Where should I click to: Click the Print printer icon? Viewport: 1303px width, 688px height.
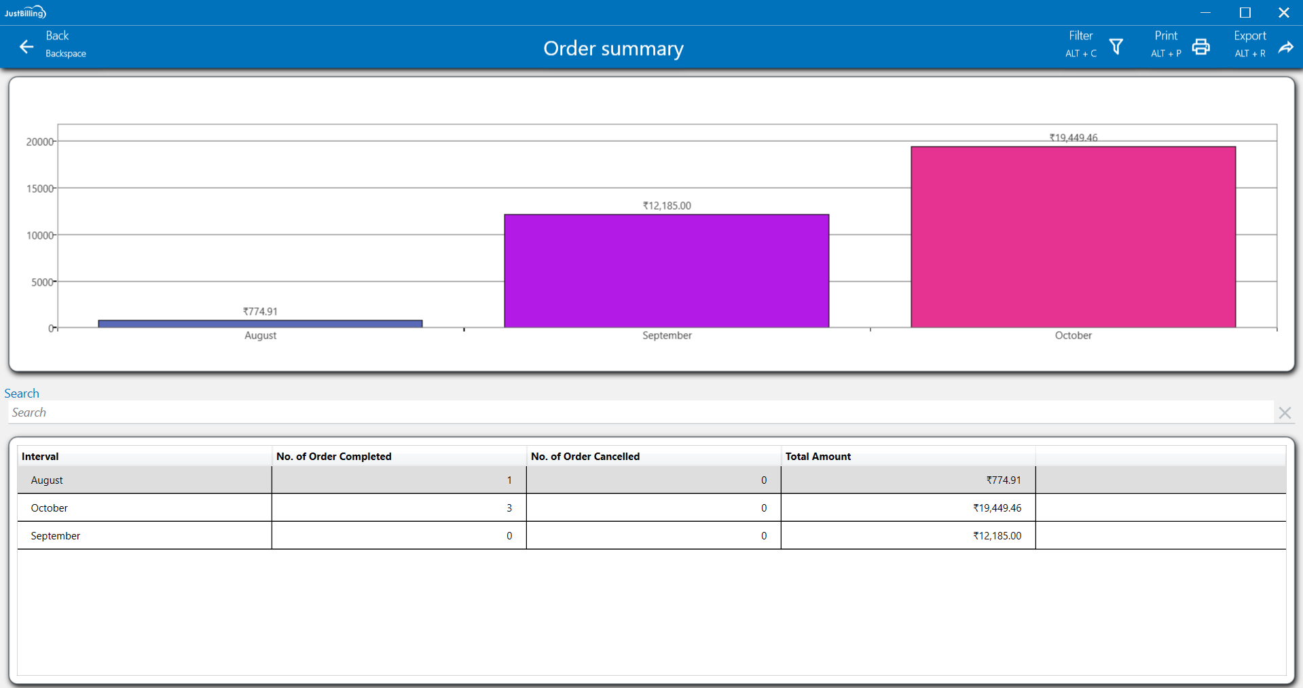point(1200,47)
